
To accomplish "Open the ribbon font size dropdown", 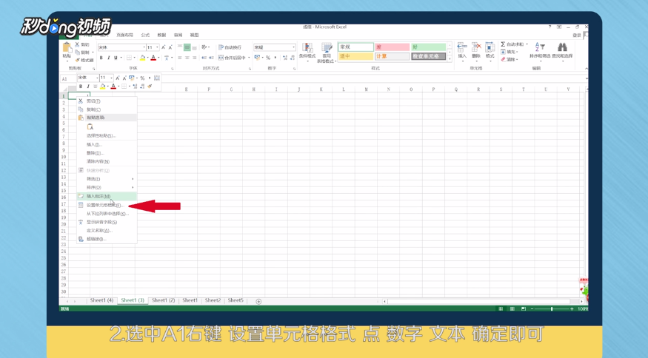I will [157, 47].
